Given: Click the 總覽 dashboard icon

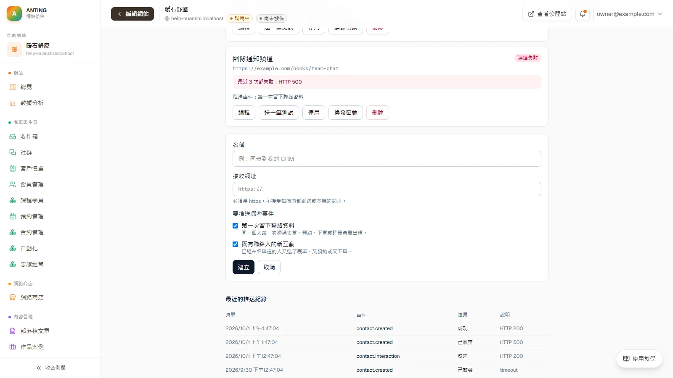Looking at the screenshot, I should pos(13,87).
